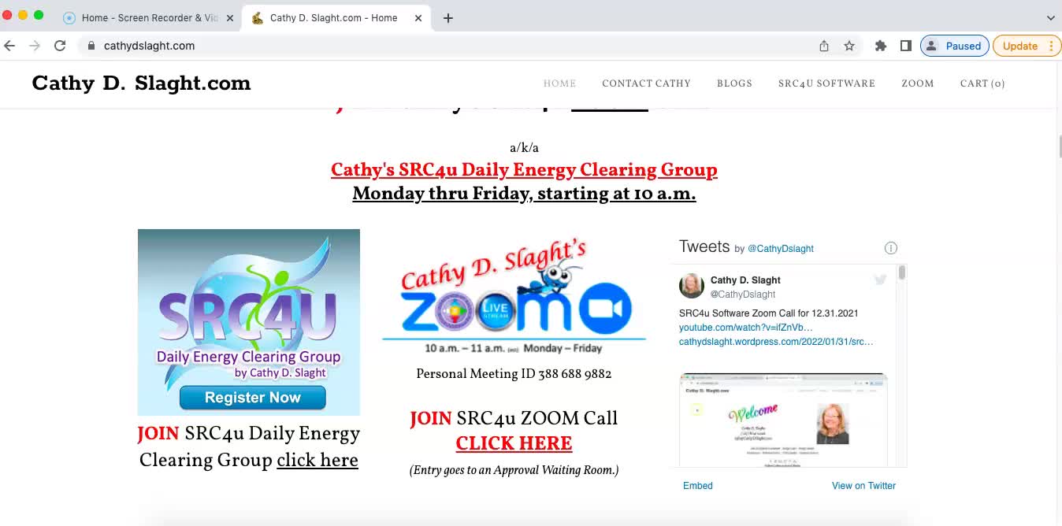Open CART (0) in navigation

[982, 83]
